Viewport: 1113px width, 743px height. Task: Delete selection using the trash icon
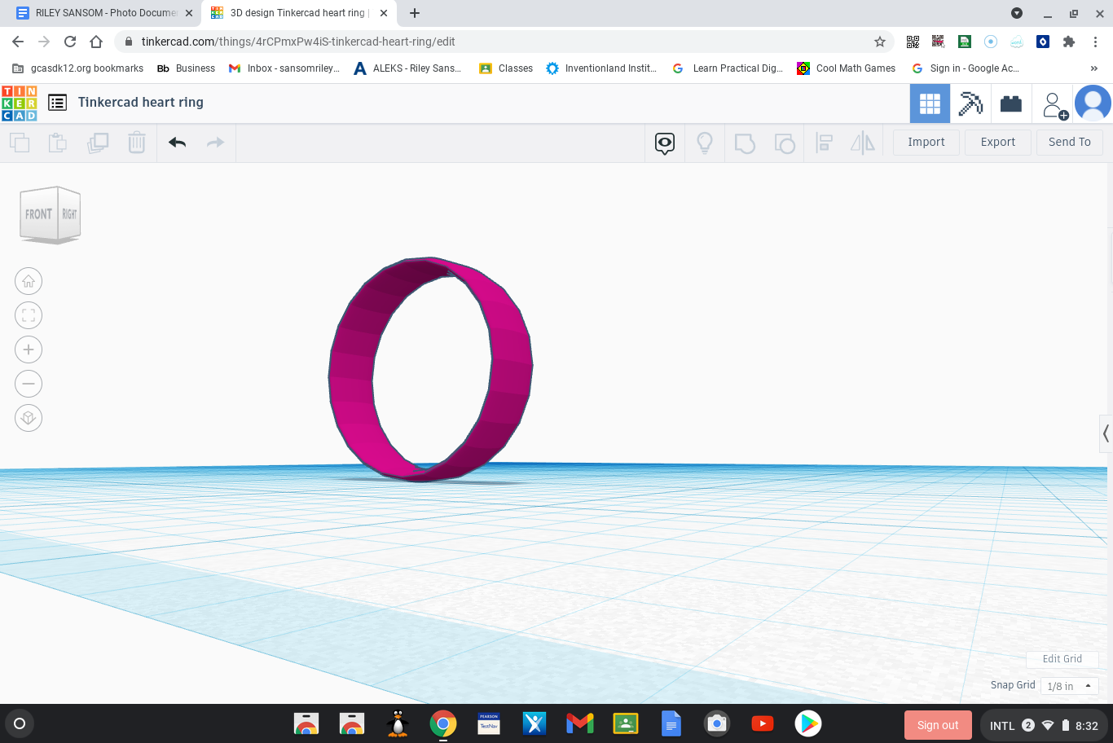coord(136,142)
